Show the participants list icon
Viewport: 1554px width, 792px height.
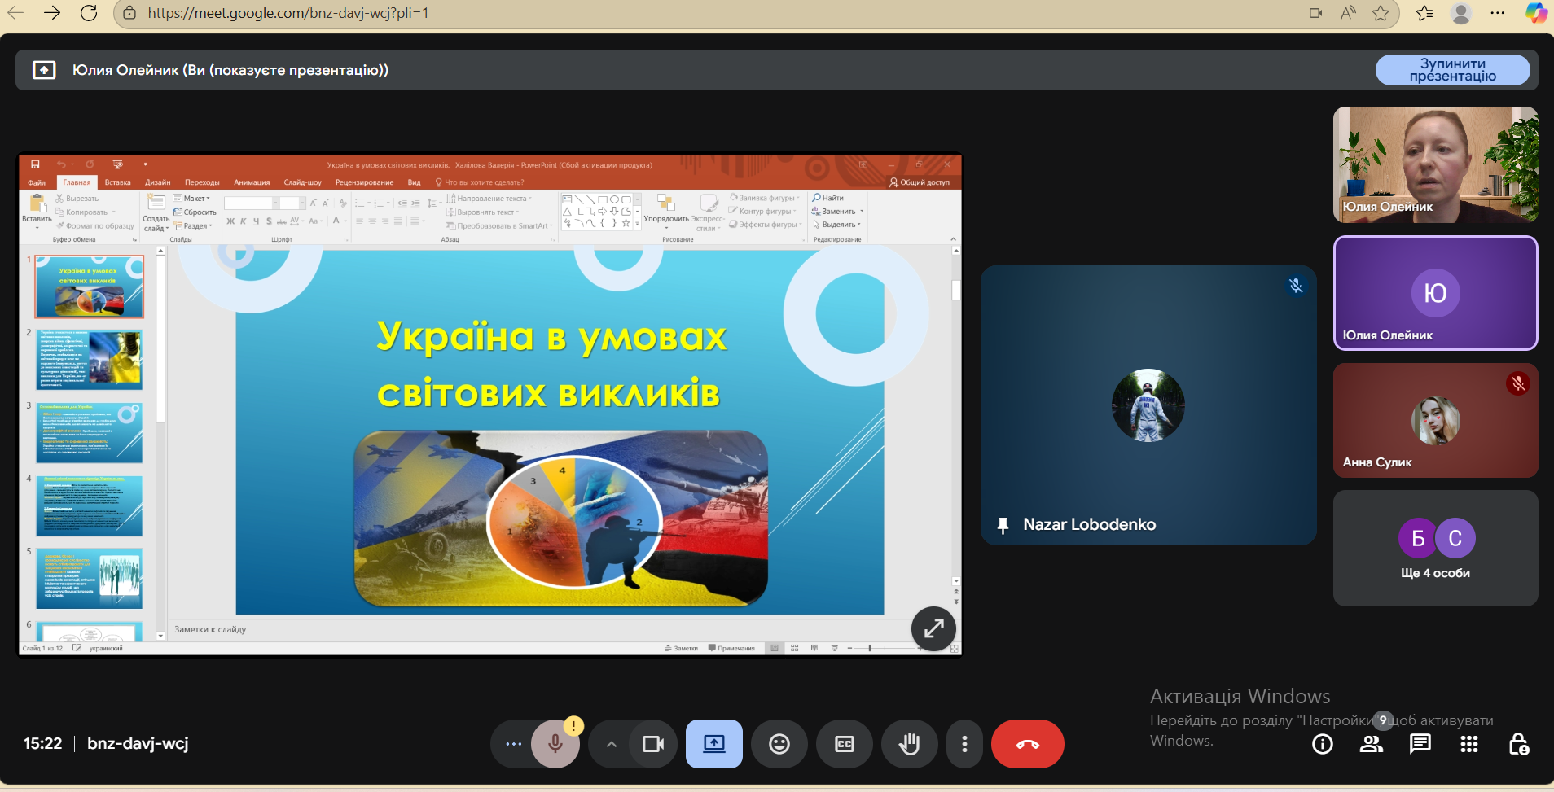click(1372, 744)
